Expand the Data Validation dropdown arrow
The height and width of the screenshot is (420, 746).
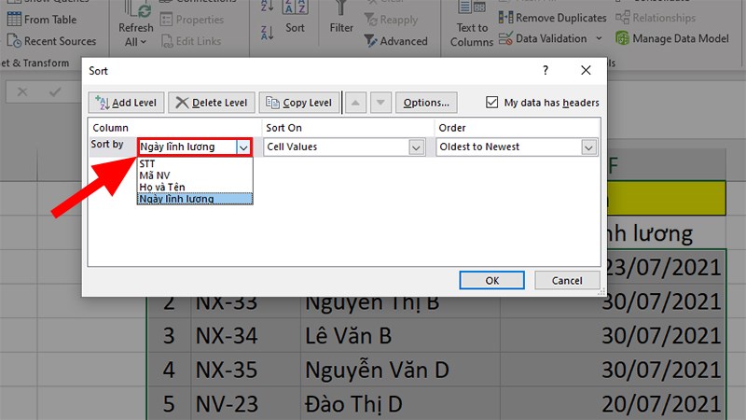[x=599, y=38]
